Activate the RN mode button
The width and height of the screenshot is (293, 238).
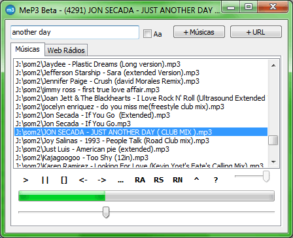coord(178,180)
